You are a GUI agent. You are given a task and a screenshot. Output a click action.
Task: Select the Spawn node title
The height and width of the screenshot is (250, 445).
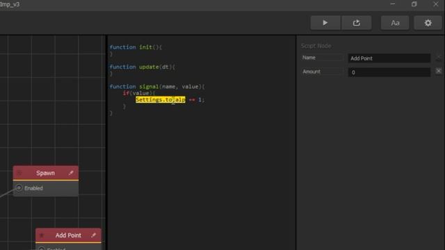pos(45,173)
